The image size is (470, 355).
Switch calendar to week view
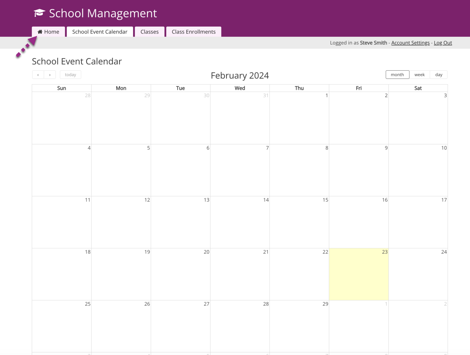click(419, 75)
